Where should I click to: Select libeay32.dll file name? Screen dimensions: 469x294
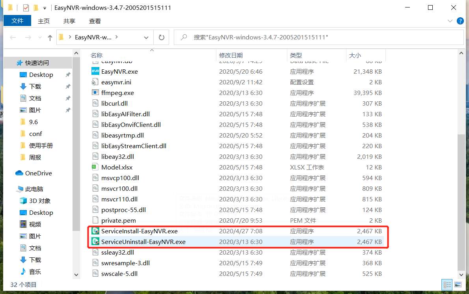point(117,156)
